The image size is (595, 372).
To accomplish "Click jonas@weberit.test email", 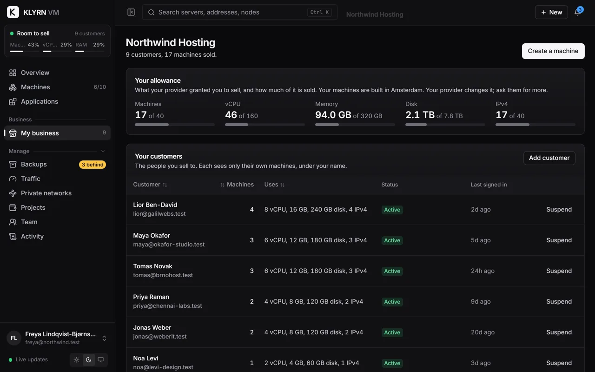I will click(160, 337).
